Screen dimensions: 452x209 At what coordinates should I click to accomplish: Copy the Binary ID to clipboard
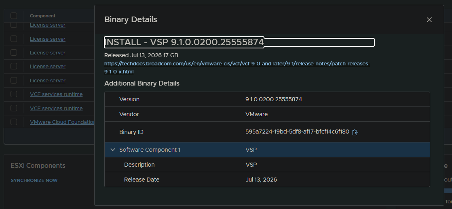[x=355, y=132]
